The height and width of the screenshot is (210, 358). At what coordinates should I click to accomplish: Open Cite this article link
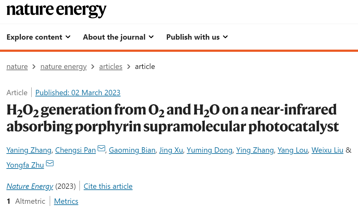point(108,186)
